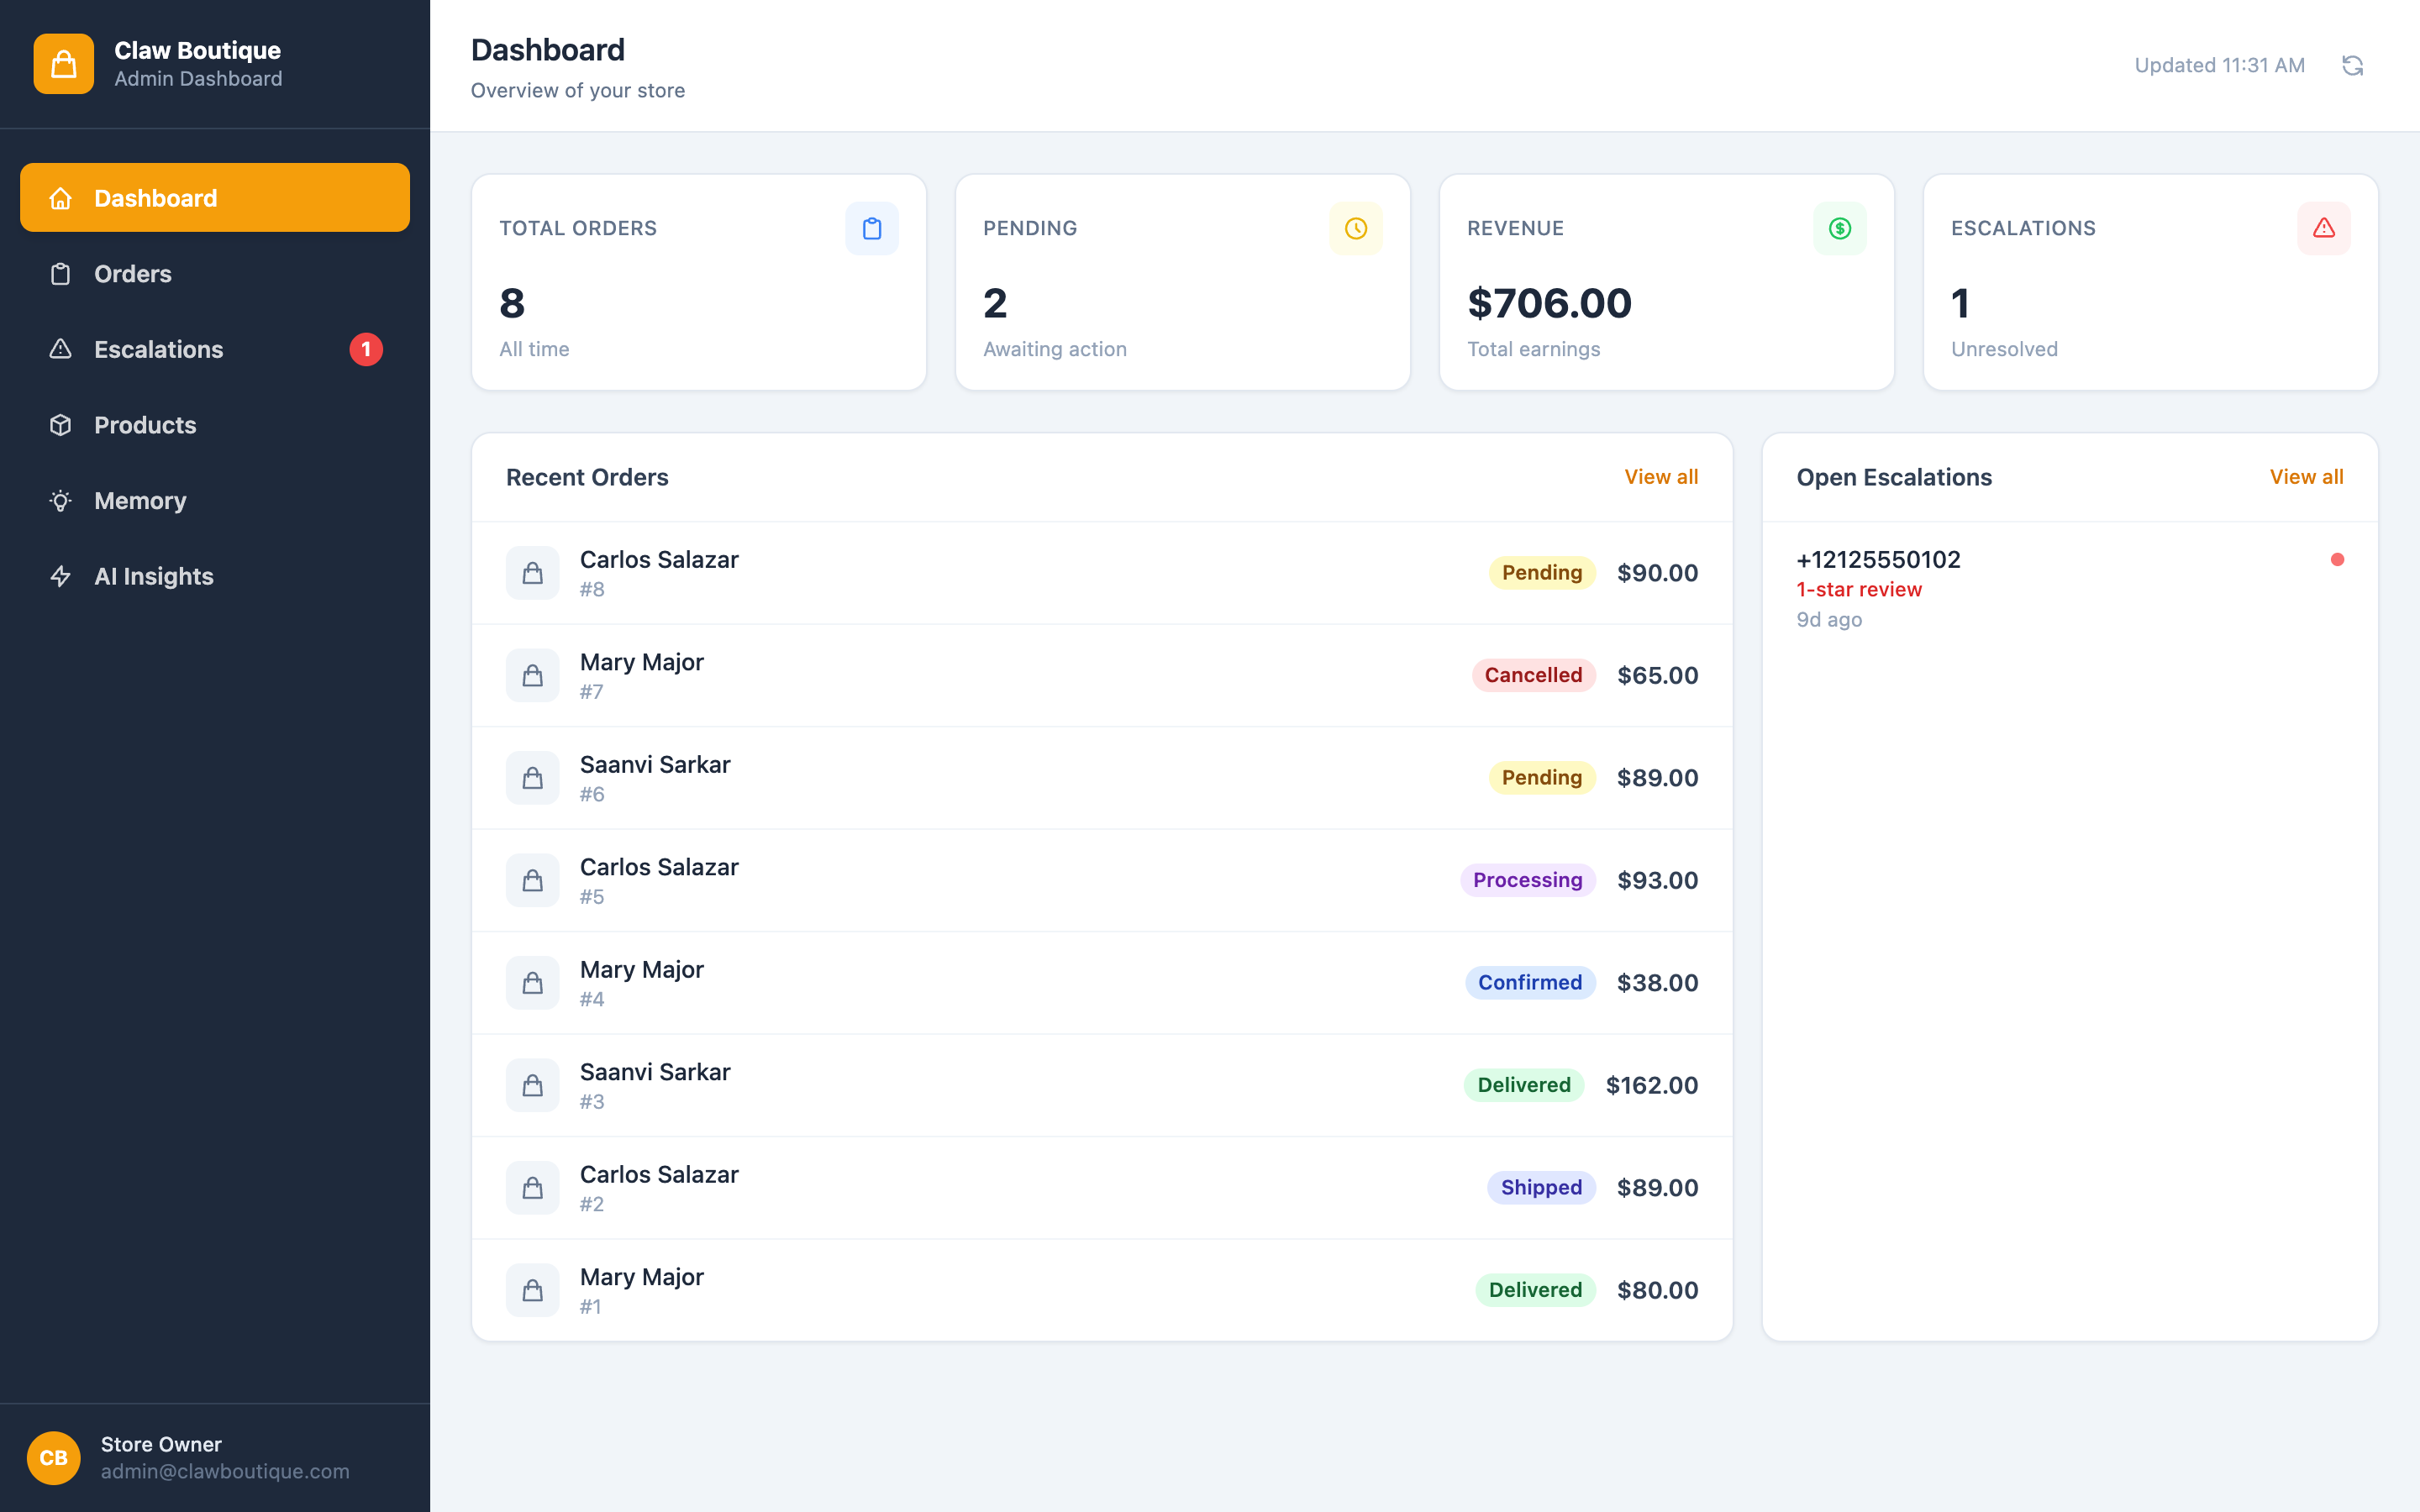The width and height of the screenshot is (2420, 1512).
Task: Click the bag icon for order #2
Action: 532,1188
